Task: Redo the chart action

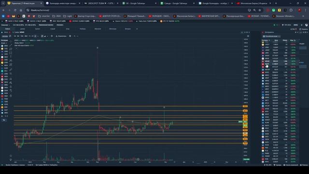Action: click(x=77, y=36)
